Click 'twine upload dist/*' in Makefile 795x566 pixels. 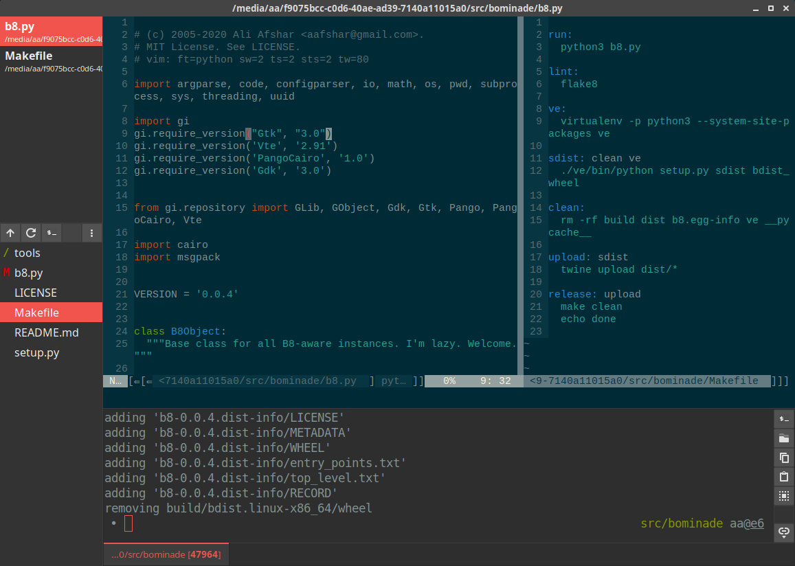pos(619,269)
